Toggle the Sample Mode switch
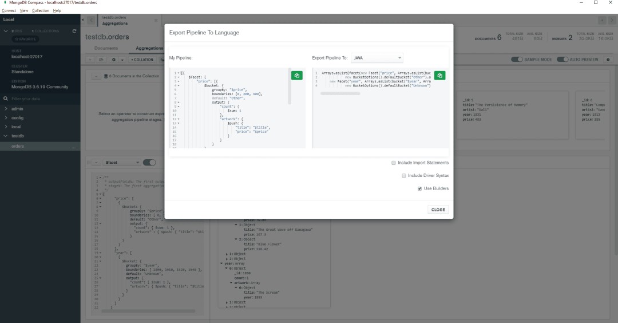 click(517, 60)
